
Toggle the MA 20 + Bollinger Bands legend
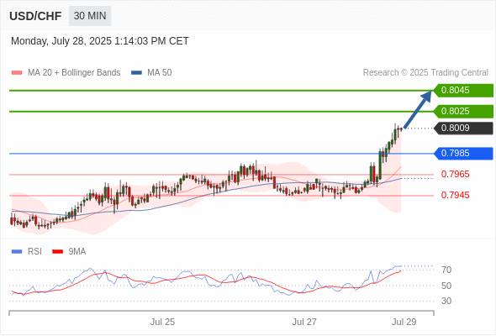click(x=66, y=73)
